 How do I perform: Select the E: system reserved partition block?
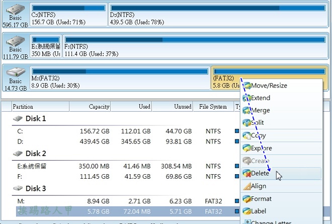pos(46,46)
